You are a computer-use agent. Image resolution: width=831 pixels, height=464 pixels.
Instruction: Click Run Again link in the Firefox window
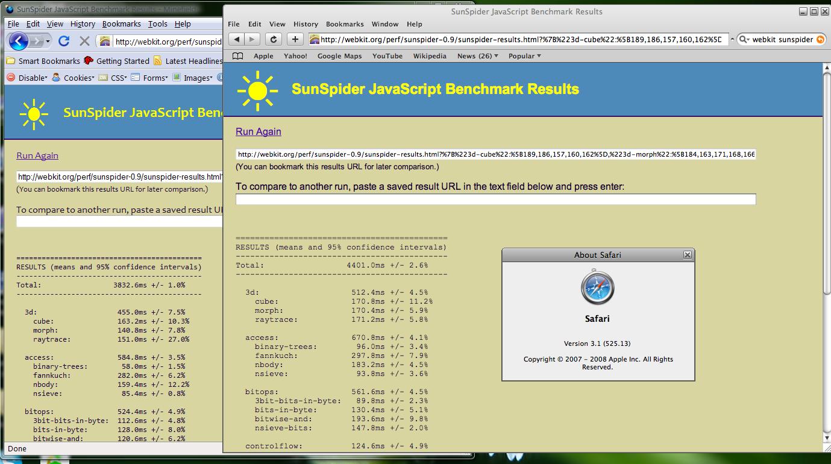pyautogui.click(x=37, y=155)
